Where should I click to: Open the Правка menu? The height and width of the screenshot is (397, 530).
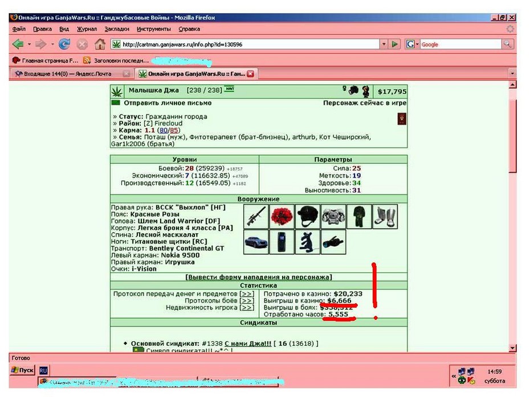pyautogui.click(x=43, y=29)
